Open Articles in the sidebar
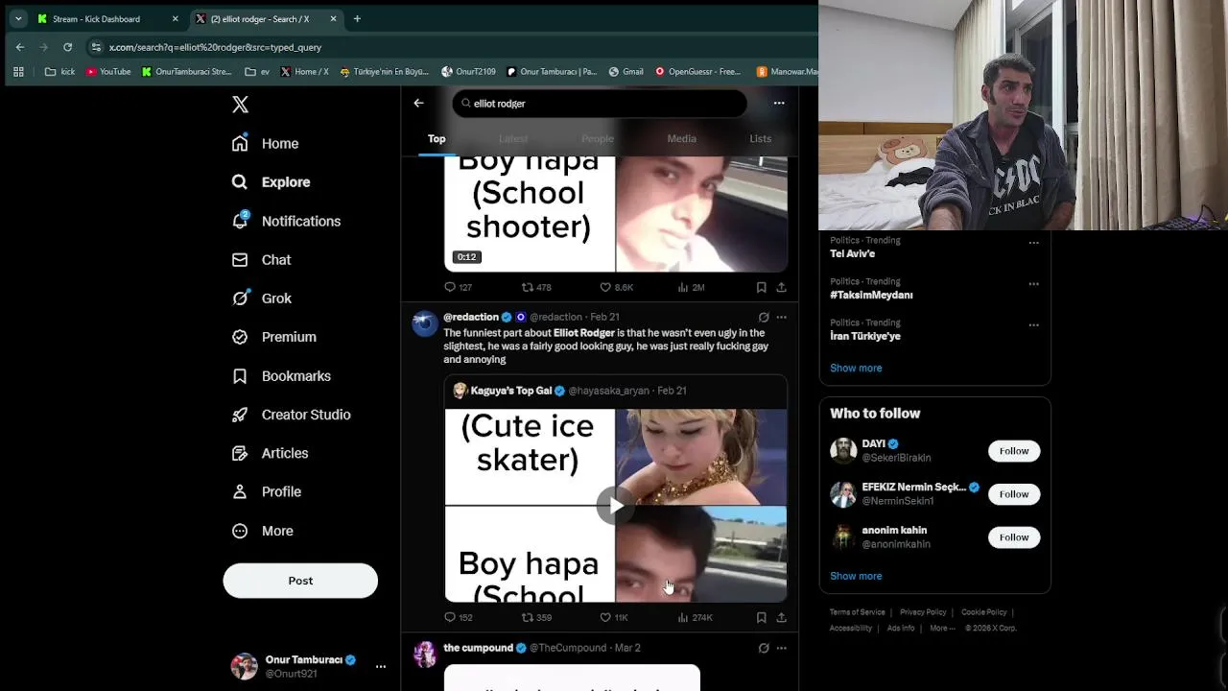Image resolution: width=1228 pixels, height=691 pixels. pos(271,453)
